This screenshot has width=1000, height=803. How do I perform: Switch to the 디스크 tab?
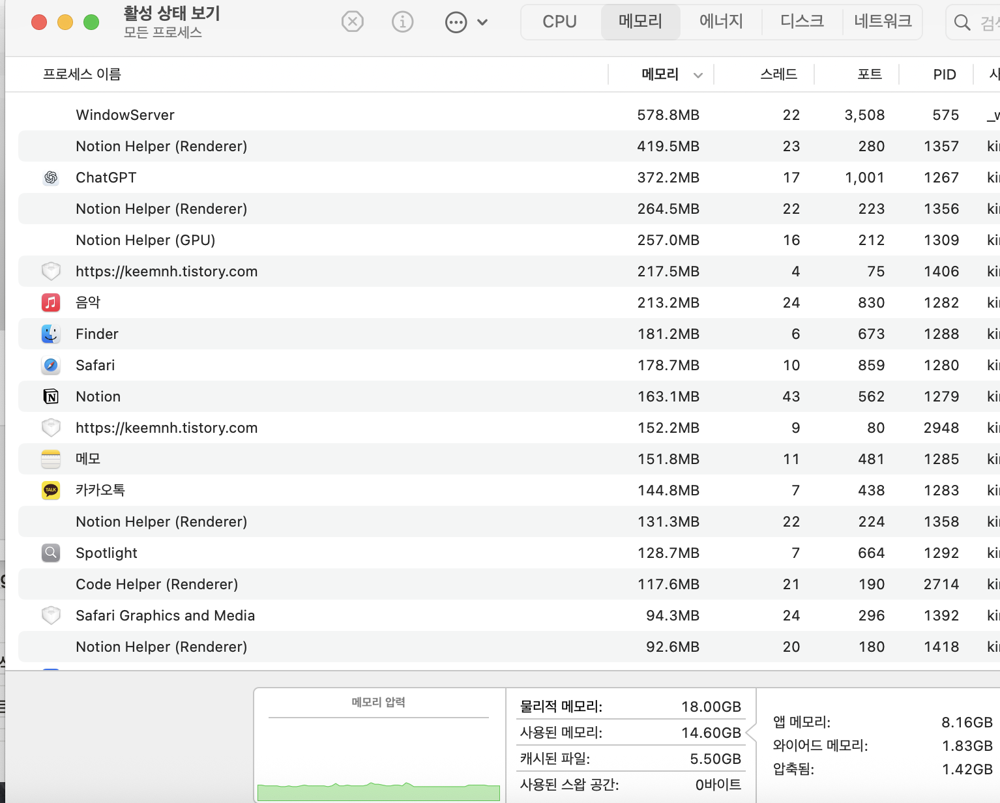coord(802,22)
